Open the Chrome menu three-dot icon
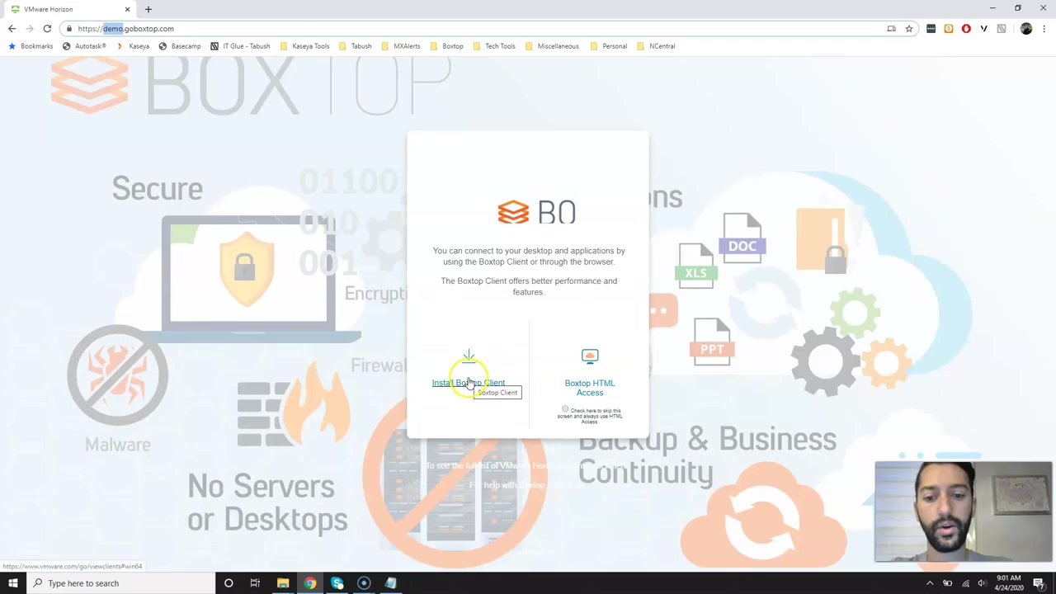The height and width of the screenshot is (594, 1056). point(1044,29)
